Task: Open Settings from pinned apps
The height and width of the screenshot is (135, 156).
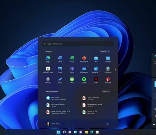Action: coord(48,80)
